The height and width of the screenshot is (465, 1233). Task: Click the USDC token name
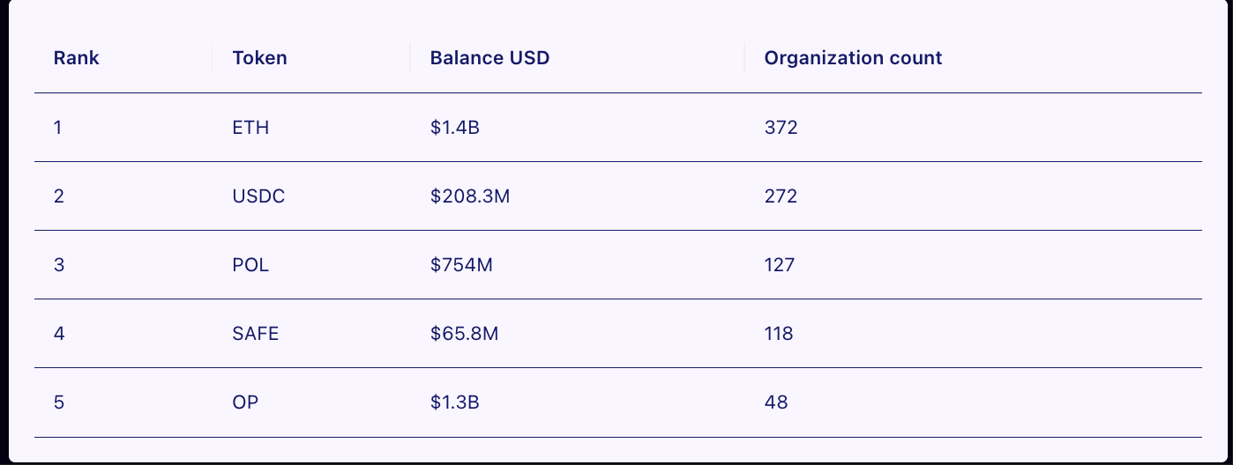pyautogui.click(x=258, y=196)
